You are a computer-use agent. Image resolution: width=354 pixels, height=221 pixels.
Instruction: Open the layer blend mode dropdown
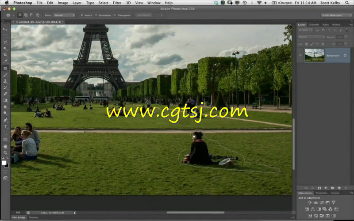point(311,37)
